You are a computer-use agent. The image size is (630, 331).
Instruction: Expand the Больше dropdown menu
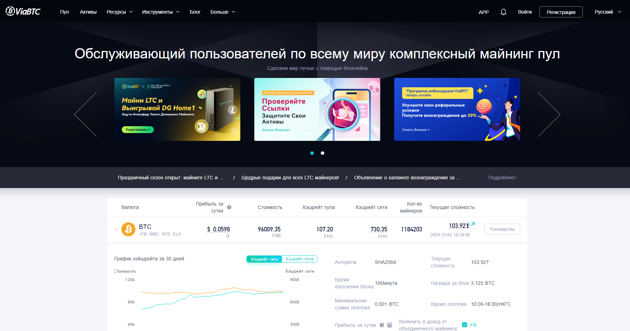click(x=223, y=12)
